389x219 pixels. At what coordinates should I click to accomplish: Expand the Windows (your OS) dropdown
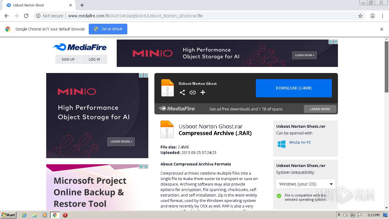(305, 184)
